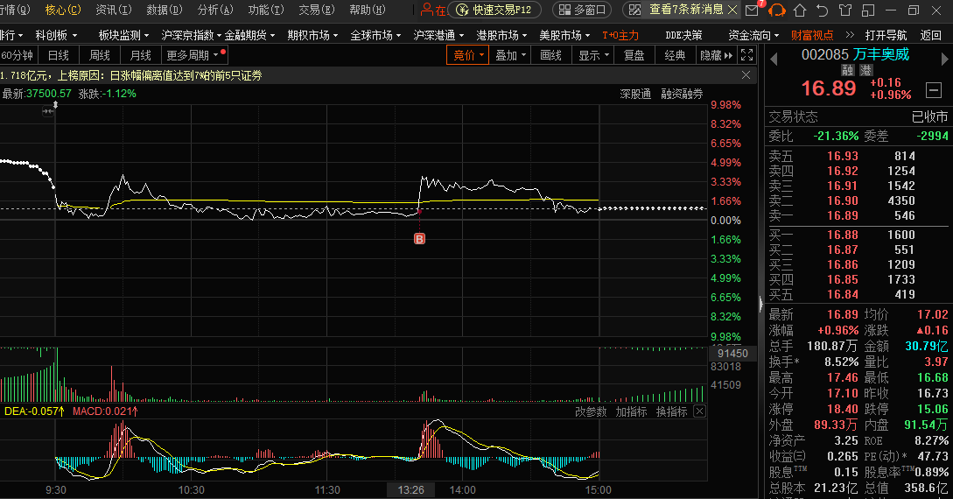Open the 核心(C) menu
Viewport: 953px width, 499px height.
point(63,10)
